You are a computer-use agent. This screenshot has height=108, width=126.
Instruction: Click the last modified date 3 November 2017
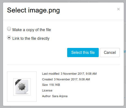click(72, 74)
